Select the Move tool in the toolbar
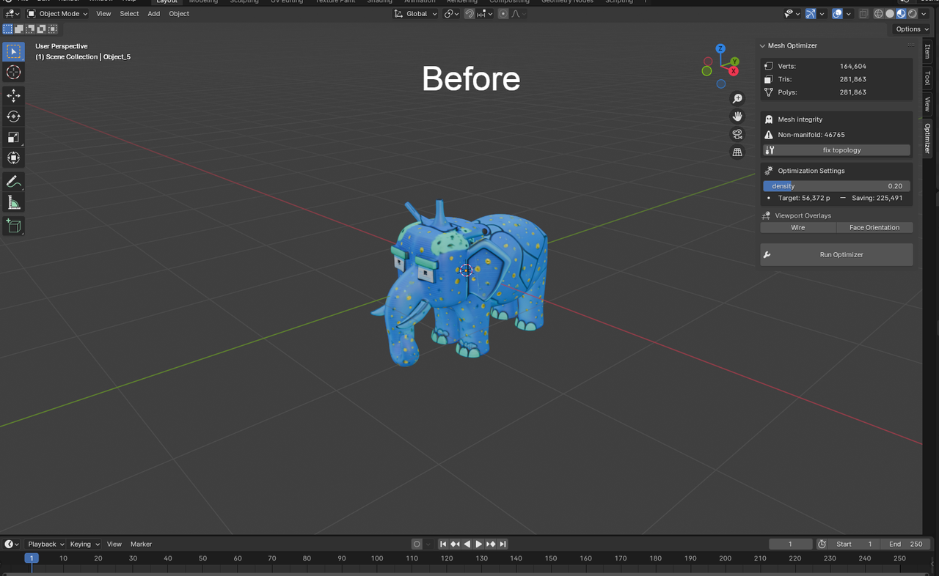The width and height of the screenshot is (939, 576). (x=13, y=95)
